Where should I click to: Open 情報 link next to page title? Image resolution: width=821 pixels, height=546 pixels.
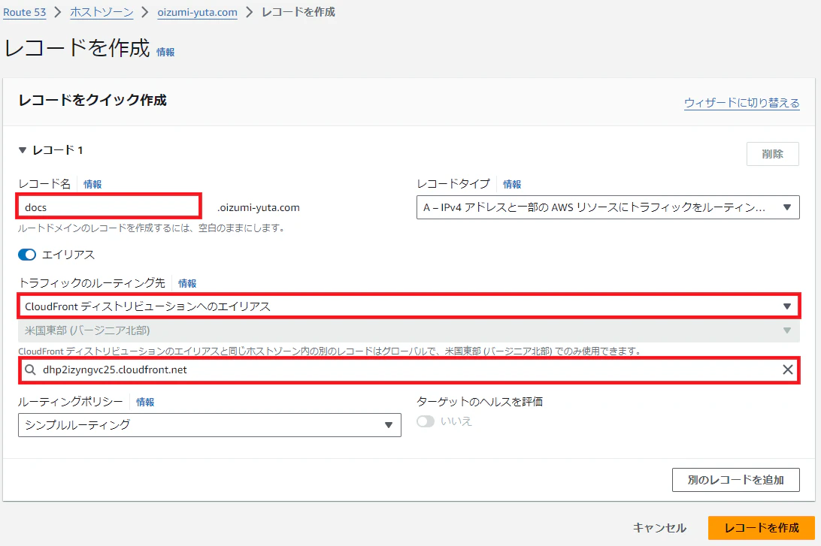click(x=165, y=53)
